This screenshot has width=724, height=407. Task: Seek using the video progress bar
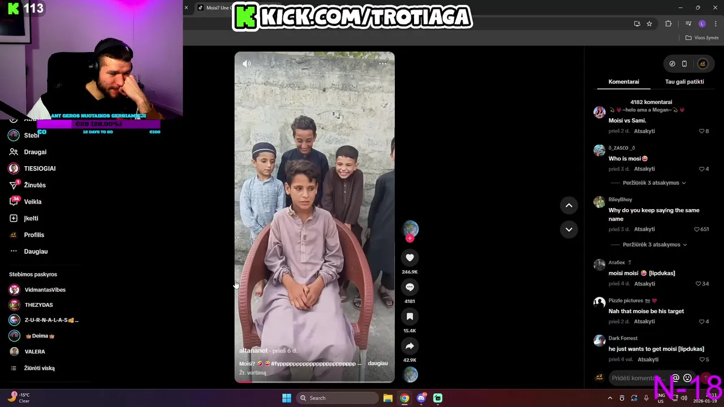tap(314, 382)
